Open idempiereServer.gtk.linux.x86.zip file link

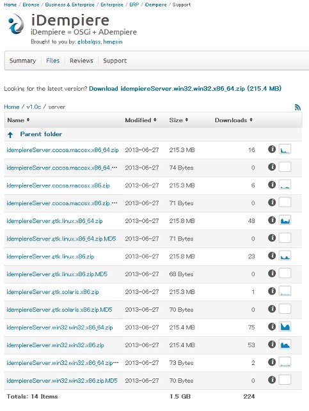point(51,256)
